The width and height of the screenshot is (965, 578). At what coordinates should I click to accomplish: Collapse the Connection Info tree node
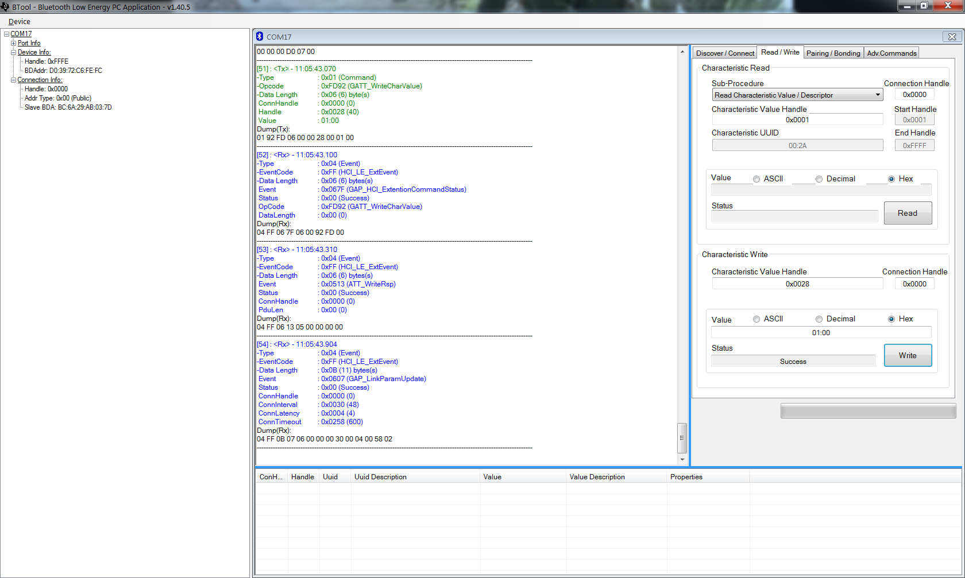point(13,80)
